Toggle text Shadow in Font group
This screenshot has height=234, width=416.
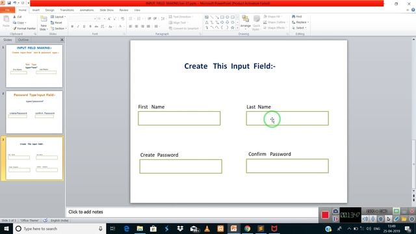tap(90, 27)
